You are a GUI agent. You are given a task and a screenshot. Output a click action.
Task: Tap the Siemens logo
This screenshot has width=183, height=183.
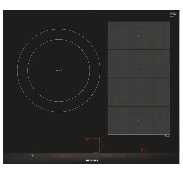click(91, 160)
